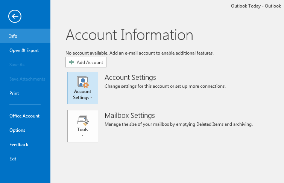
Task: Click the green plus icon on Add Account
Action: click(71, 63)
